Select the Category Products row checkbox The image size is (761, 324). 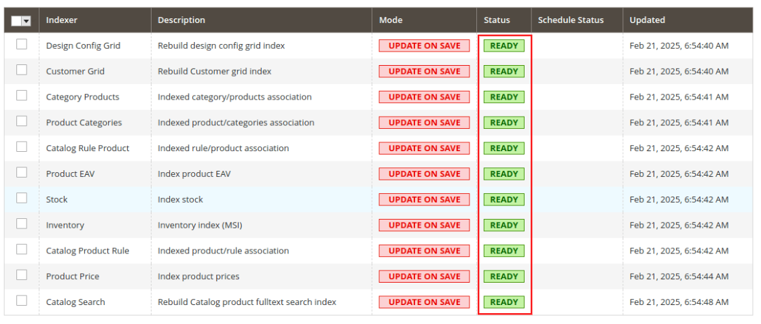(x=21, y=96)
